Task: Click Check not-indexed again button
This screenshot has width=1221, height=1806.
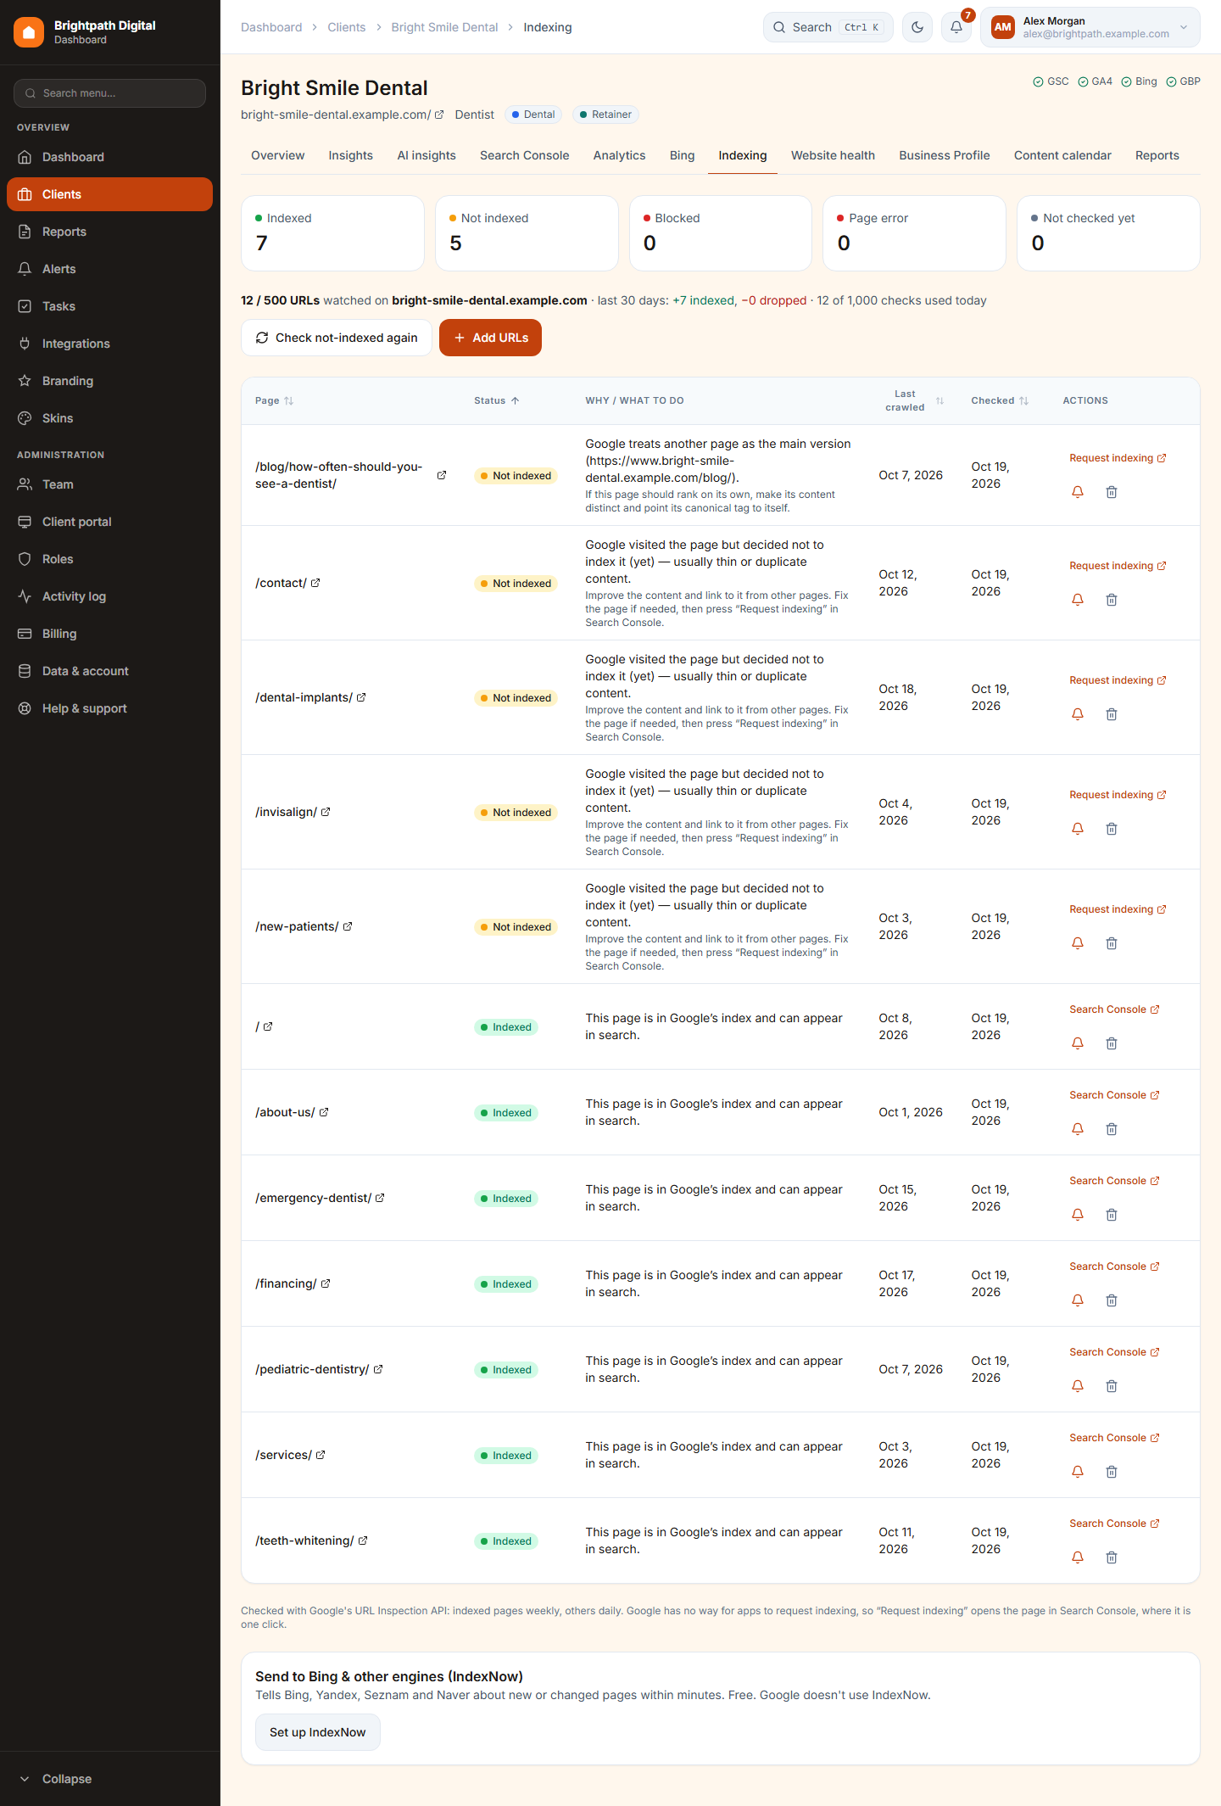Action: click(337, 338)
